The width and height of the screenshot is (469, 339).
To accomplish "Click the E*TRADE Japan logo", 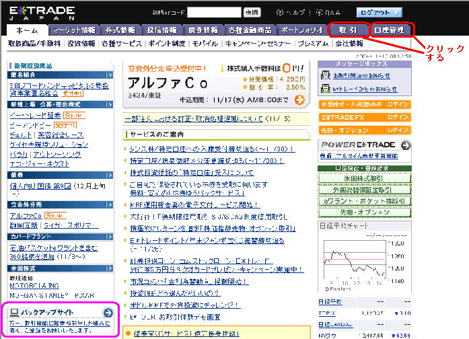I will point(42,13).
